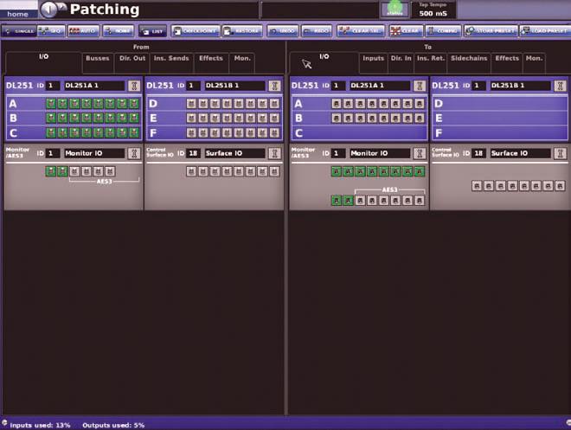The width and height of the screenshot is (571, 430).
Task: Click the round navigation icon beside Patching title
Action: 49,10
